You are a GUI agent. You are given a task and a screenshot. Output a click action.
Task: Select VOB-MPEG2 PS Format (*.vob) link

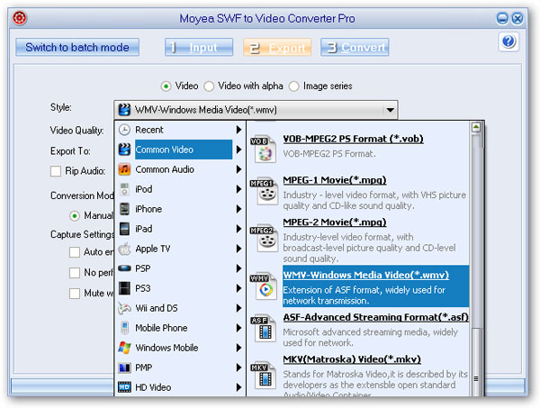353,139
